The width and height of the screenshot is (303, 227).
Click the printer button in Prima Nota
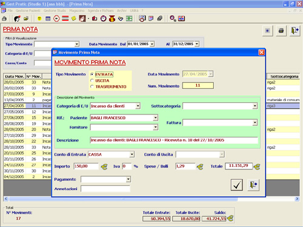[x=281, y=31]
